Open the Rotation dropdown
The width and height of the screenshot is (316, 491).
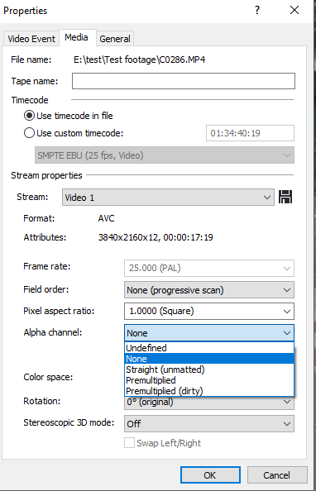(209, 402)
